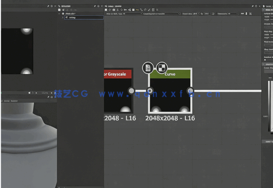Open the Renderer menu in the 3D view
The height and width of the screenshot is (188, 273).
point(14,101)
